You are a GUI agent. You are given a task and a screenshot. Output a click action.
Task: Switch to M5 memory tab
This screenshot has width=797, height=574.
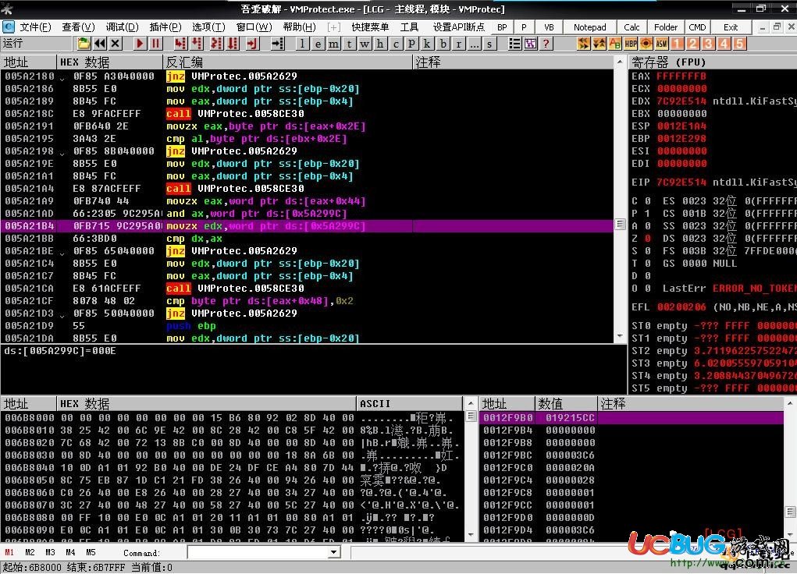coord(91,552)
